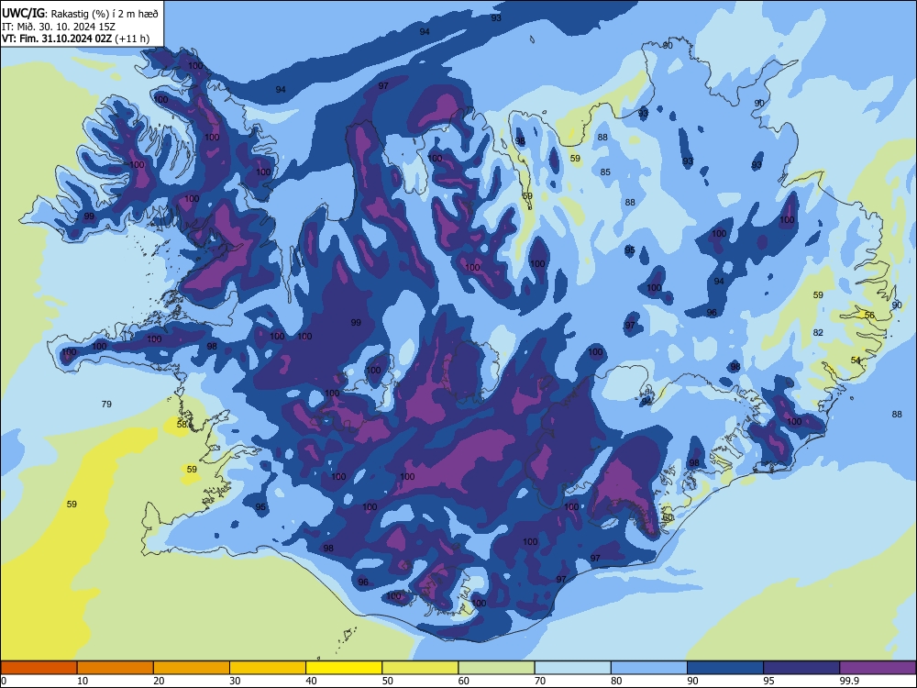This screenshot has width=917, height=688.
Task: Pick the 50–60 pale yellow legend swatch
Action: [420, 668]
